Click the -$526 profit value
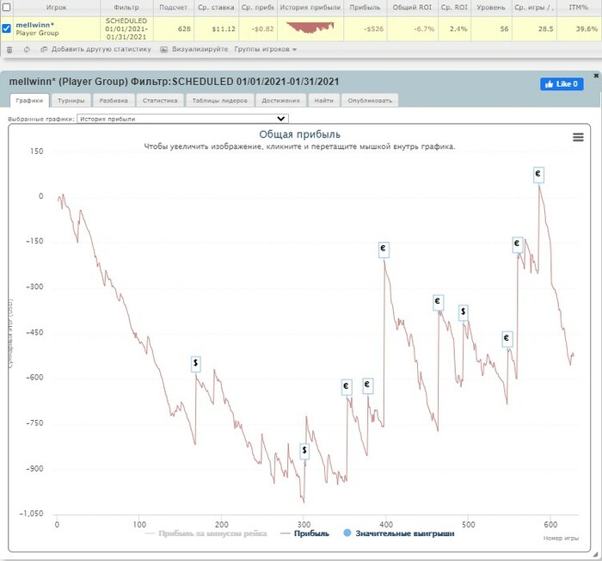Screen dimensions: 602x561 tap(373, 28)
